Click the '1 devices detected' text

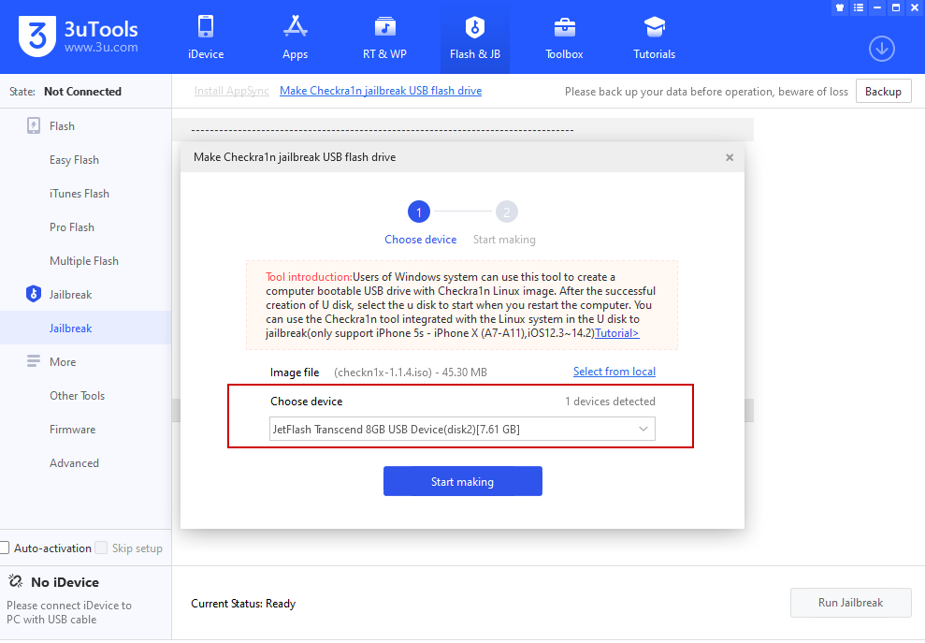coord(610,402)
